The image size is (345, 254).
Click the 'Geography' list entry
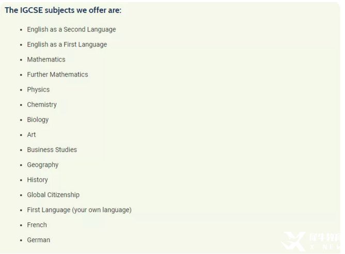click(x=42, y=165)
